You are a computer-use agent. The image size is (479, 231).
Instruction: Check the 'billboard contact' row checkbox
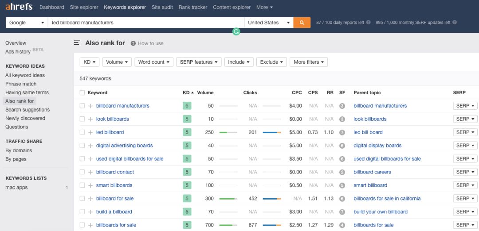click(82, 172)
